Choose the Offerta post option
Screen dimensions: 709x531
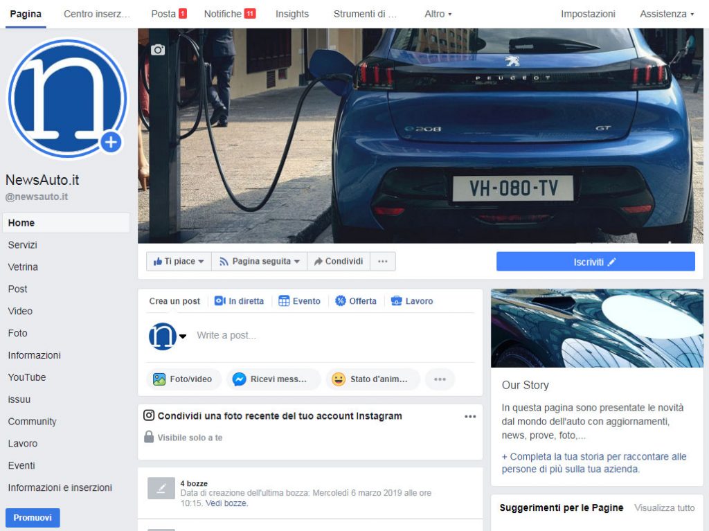click(x=355, y=301)
